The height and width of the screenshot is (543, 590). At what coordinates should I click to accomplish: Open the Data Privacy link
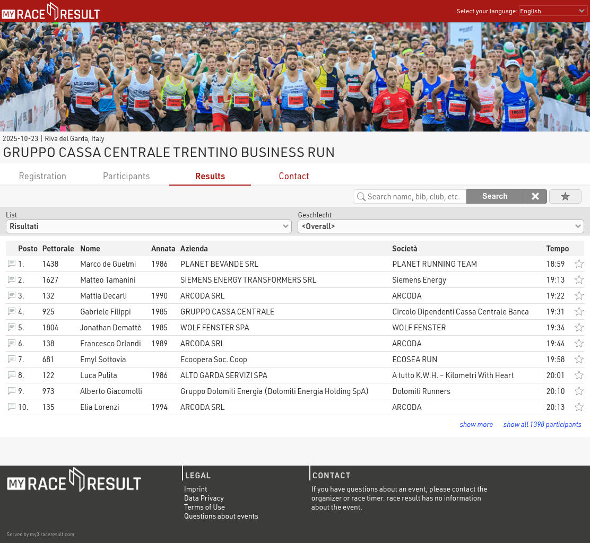(204, 498)
